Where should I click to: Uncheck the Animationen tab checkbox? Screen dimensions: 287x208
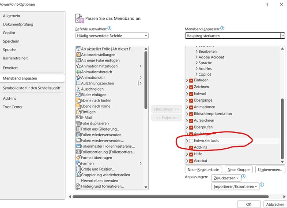(x=191, y=107)
